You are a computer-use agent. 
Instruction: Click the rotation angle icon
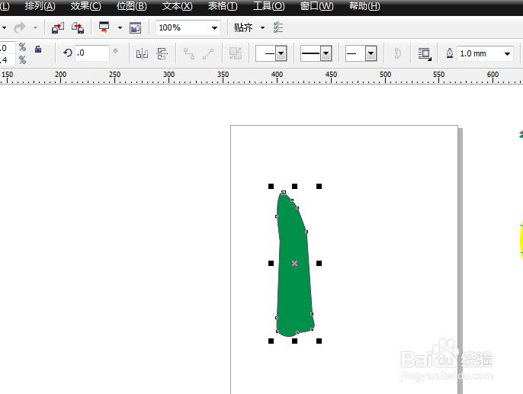(x=68, y=53)
